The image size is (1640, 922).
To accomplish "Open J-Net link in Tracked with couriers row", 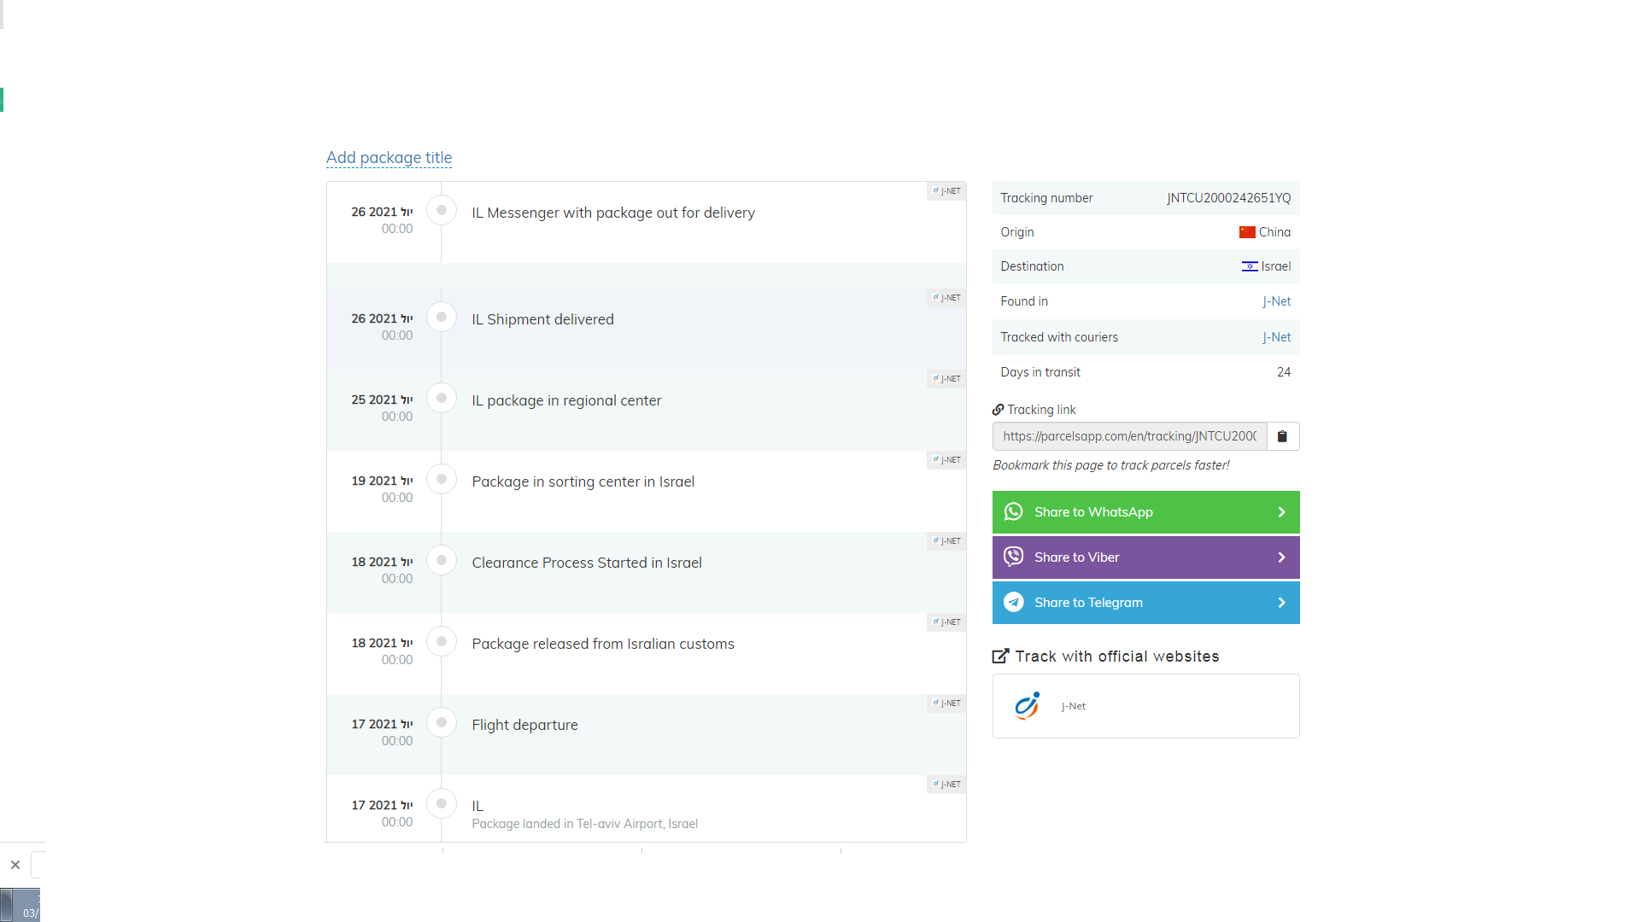I will 1276,337.
